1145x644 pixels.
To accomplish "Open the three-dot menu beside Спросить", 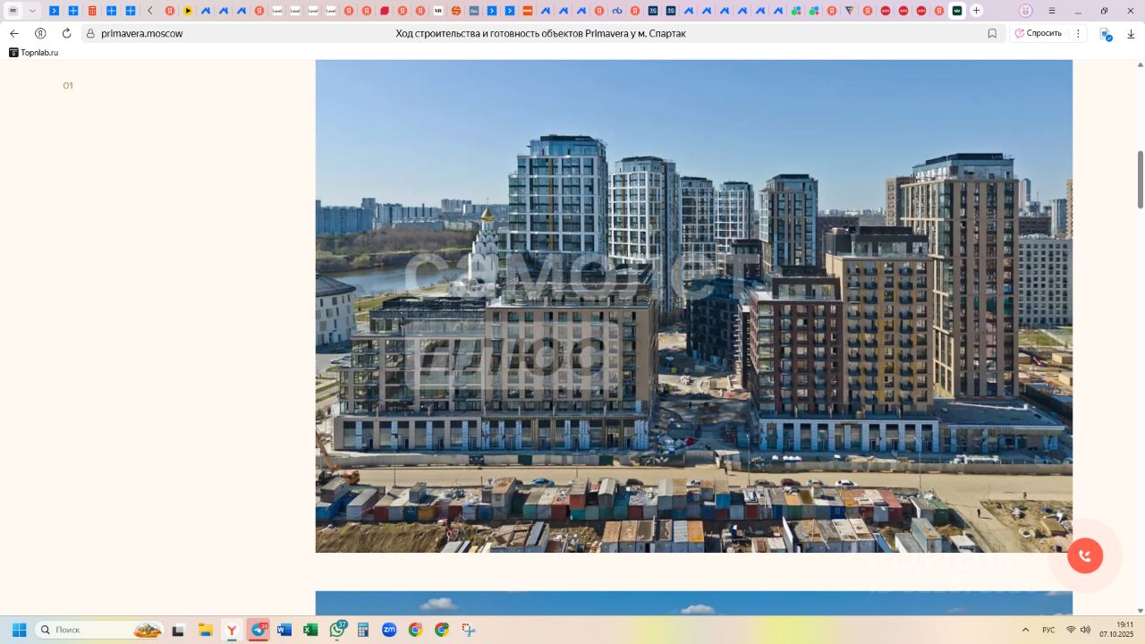I will [1078, 34].
